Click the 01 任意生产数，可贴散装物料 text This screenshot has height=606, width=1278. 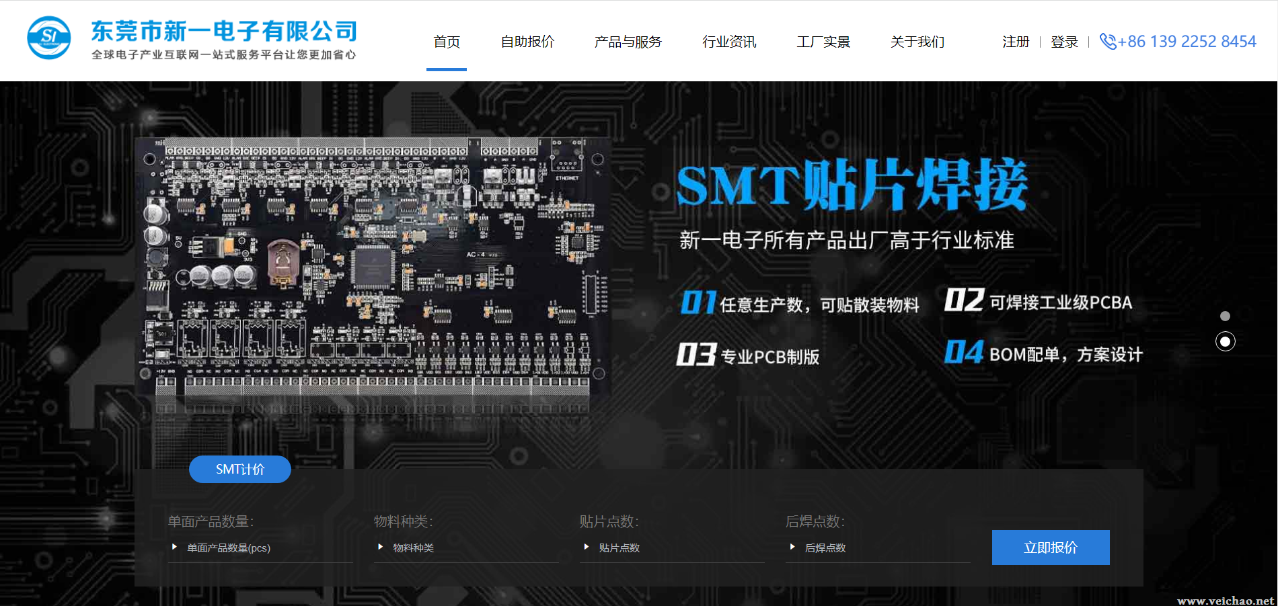click(x=800, y=303)
